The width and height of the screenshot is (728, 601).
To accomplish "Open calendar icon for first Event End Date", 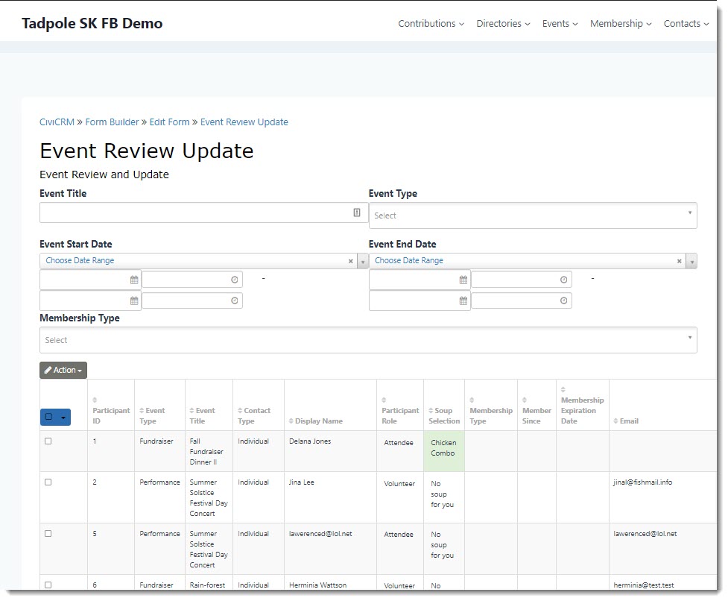I will click(463, 280).
